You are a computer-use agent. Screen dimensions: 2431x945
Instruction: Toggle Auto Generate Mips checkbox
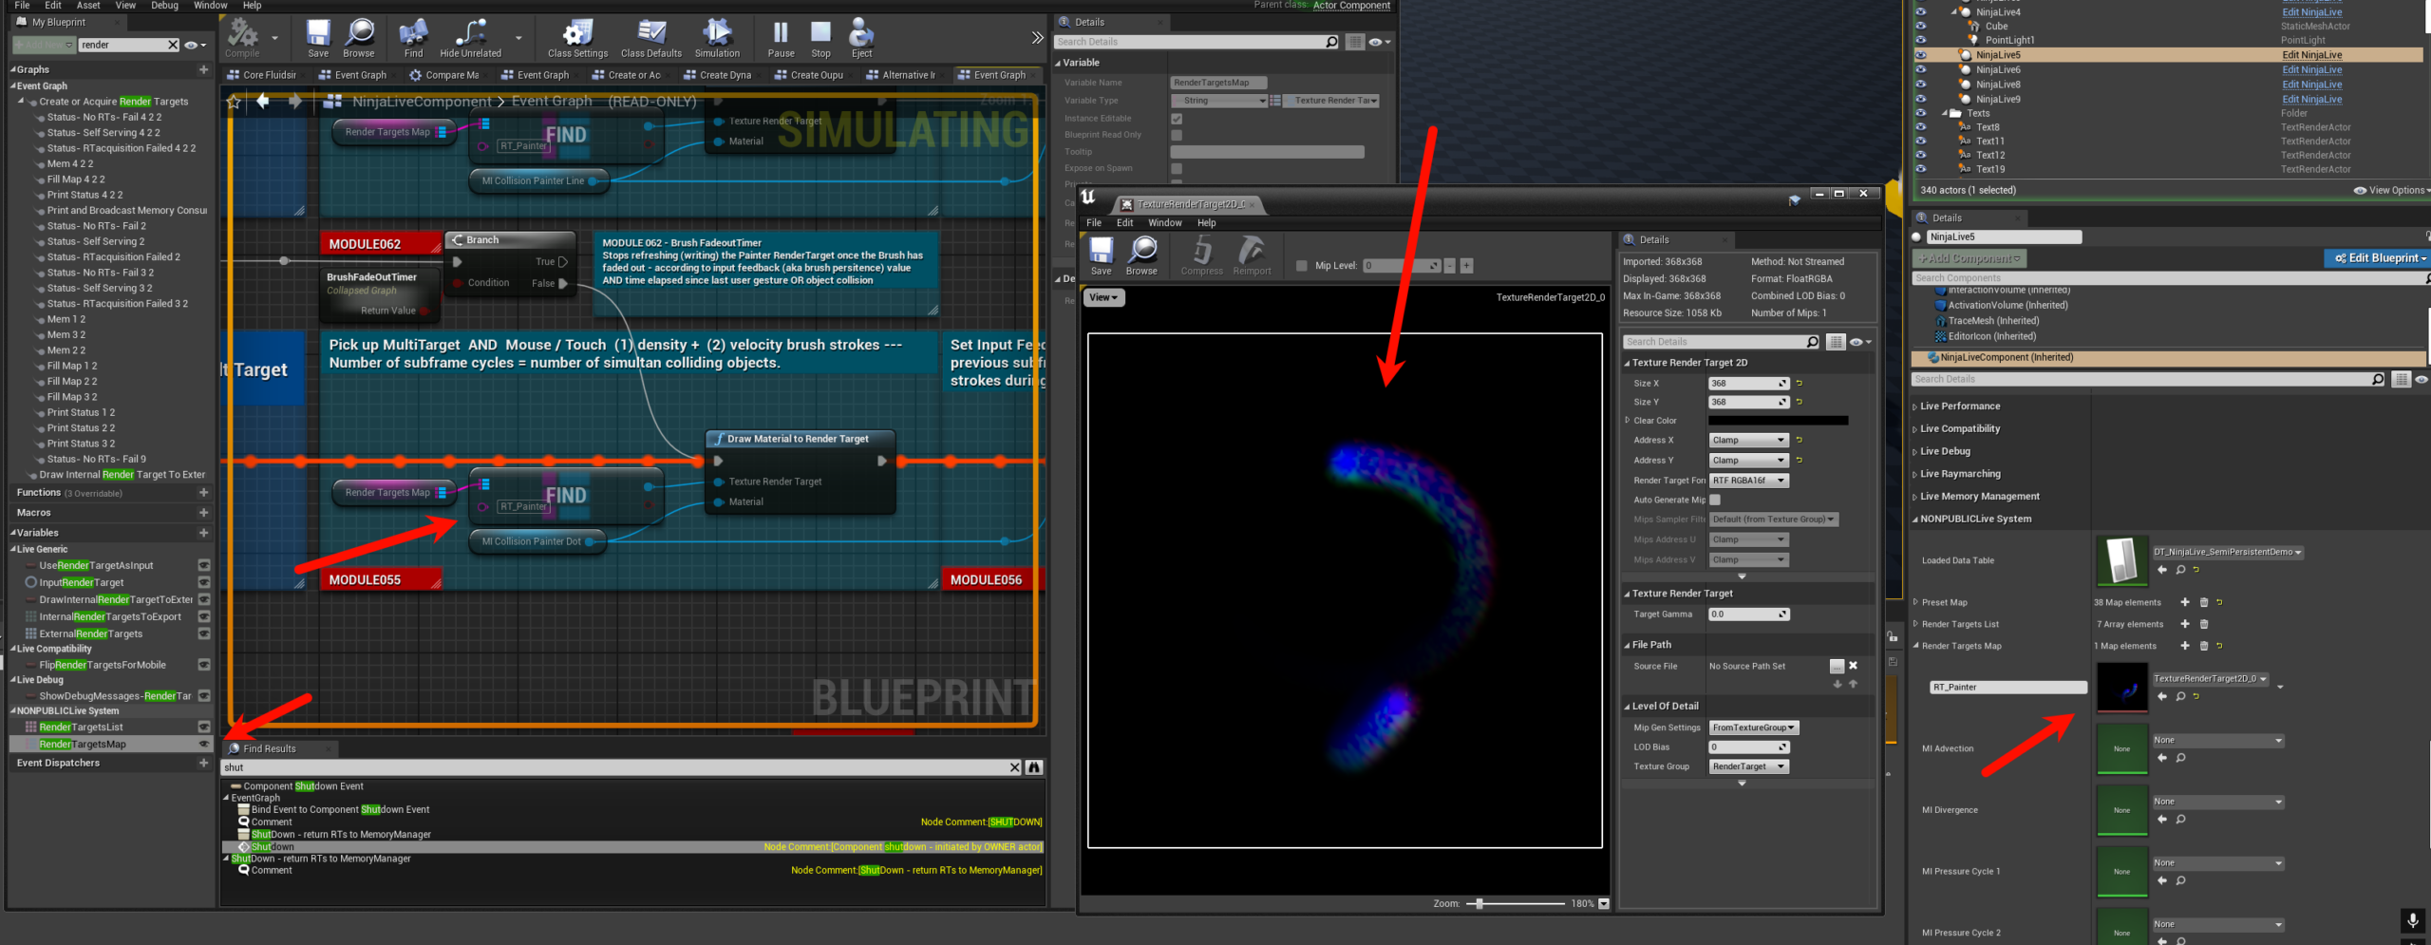1715,500
